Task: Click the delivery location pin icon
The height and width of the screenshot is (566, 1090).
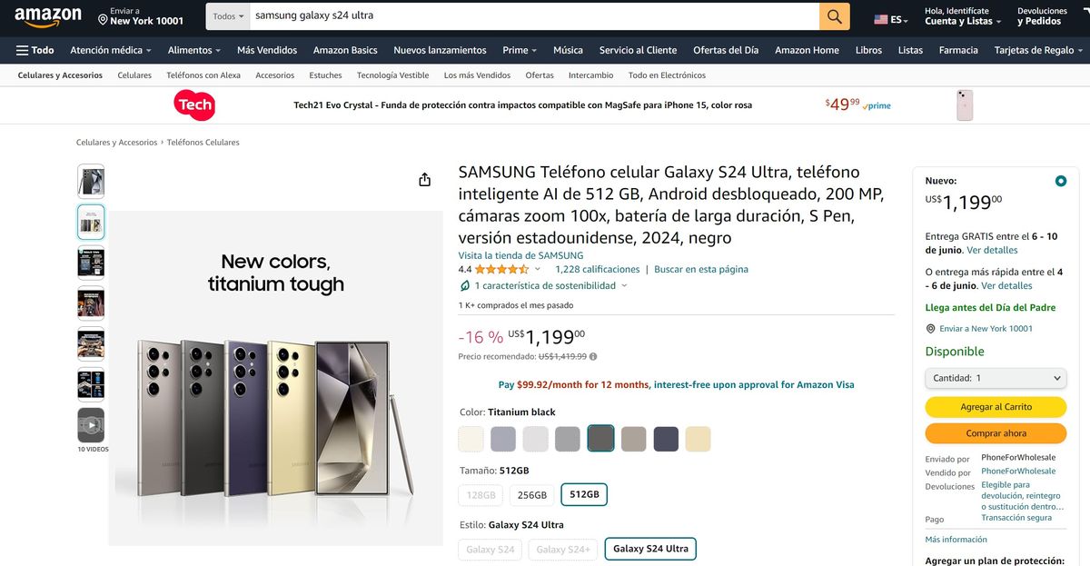Action: [x=103, y=20]
